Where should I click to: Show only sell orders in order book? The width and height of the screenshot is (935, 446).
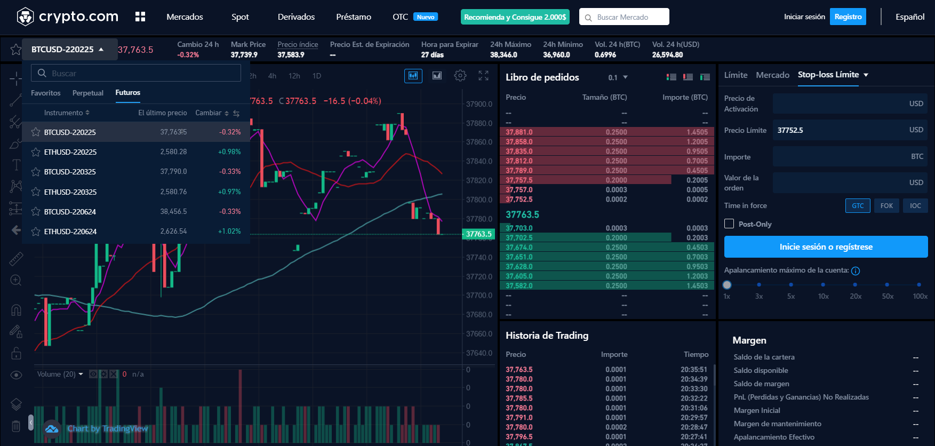(688, 77)
